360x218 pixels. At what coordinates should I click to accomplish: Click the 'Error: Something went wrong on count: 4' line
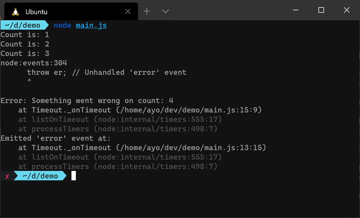click(x=87, y=100)
